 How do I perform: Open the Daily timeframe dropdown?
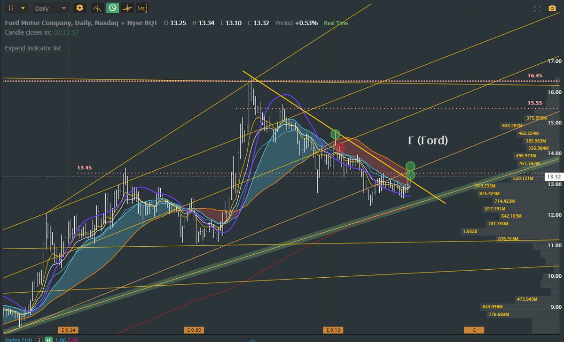[52, 8]
